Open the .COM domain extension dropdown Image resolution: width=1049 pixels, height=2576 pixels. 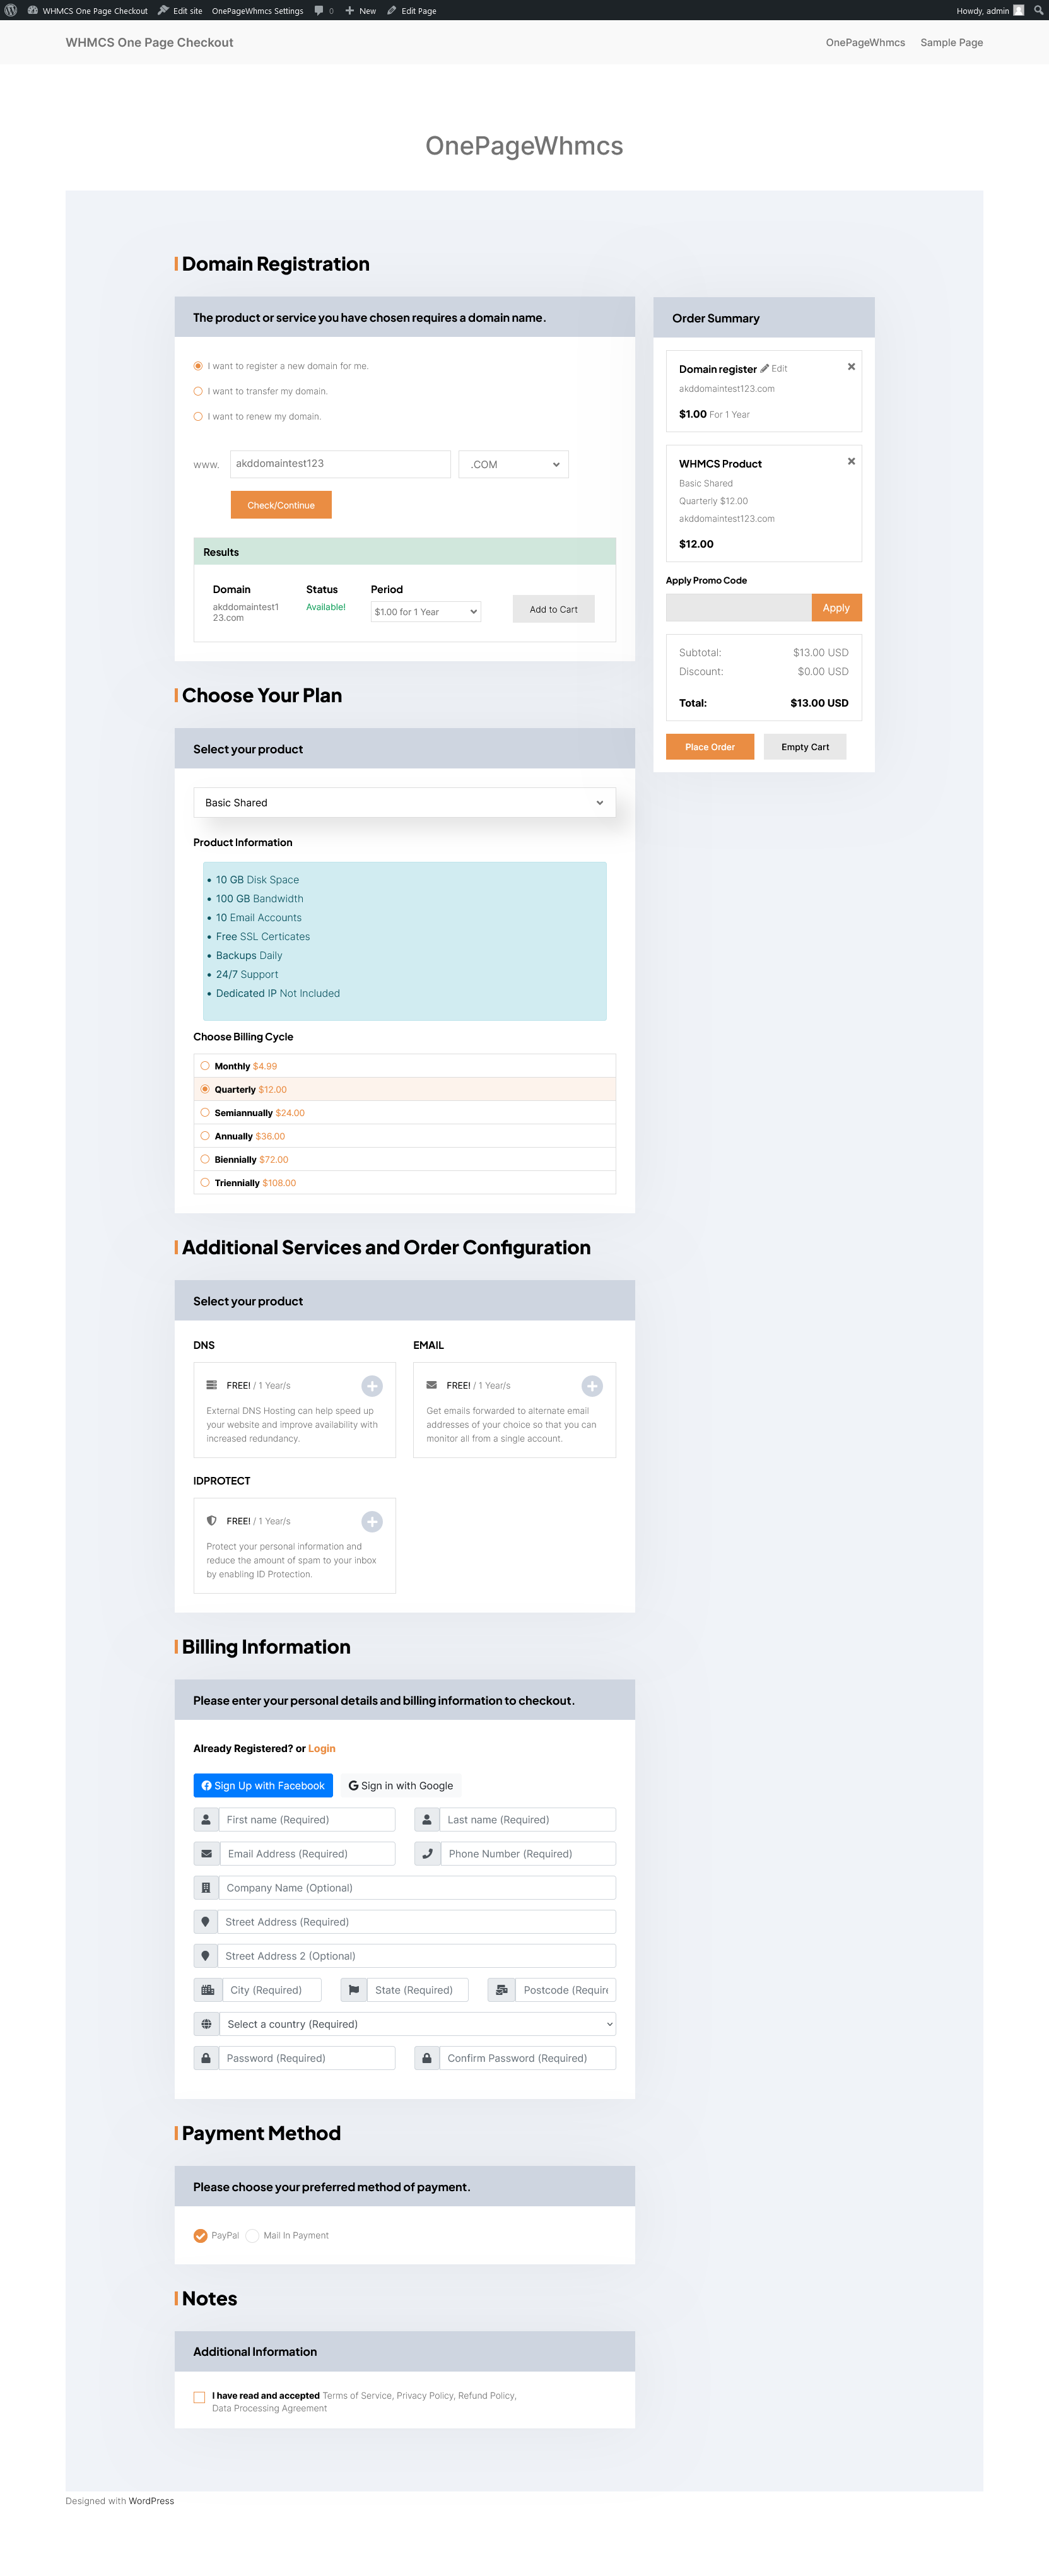point(513,464)
